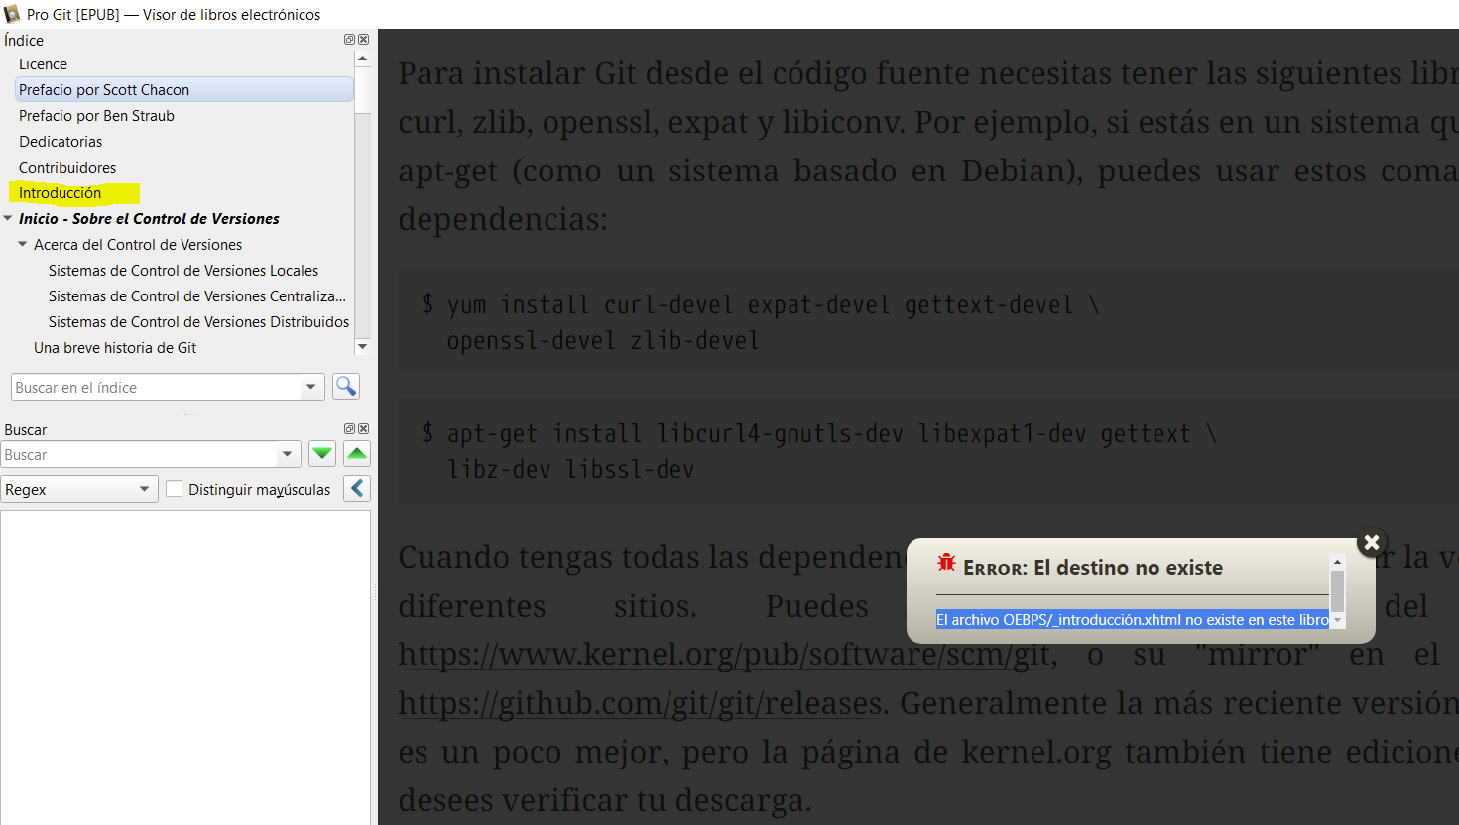Image resolution: width=1459 pixels, height=825 pixels.
Task: Undock the Buscar panel with its float icon
Action: tap(349, 429)
